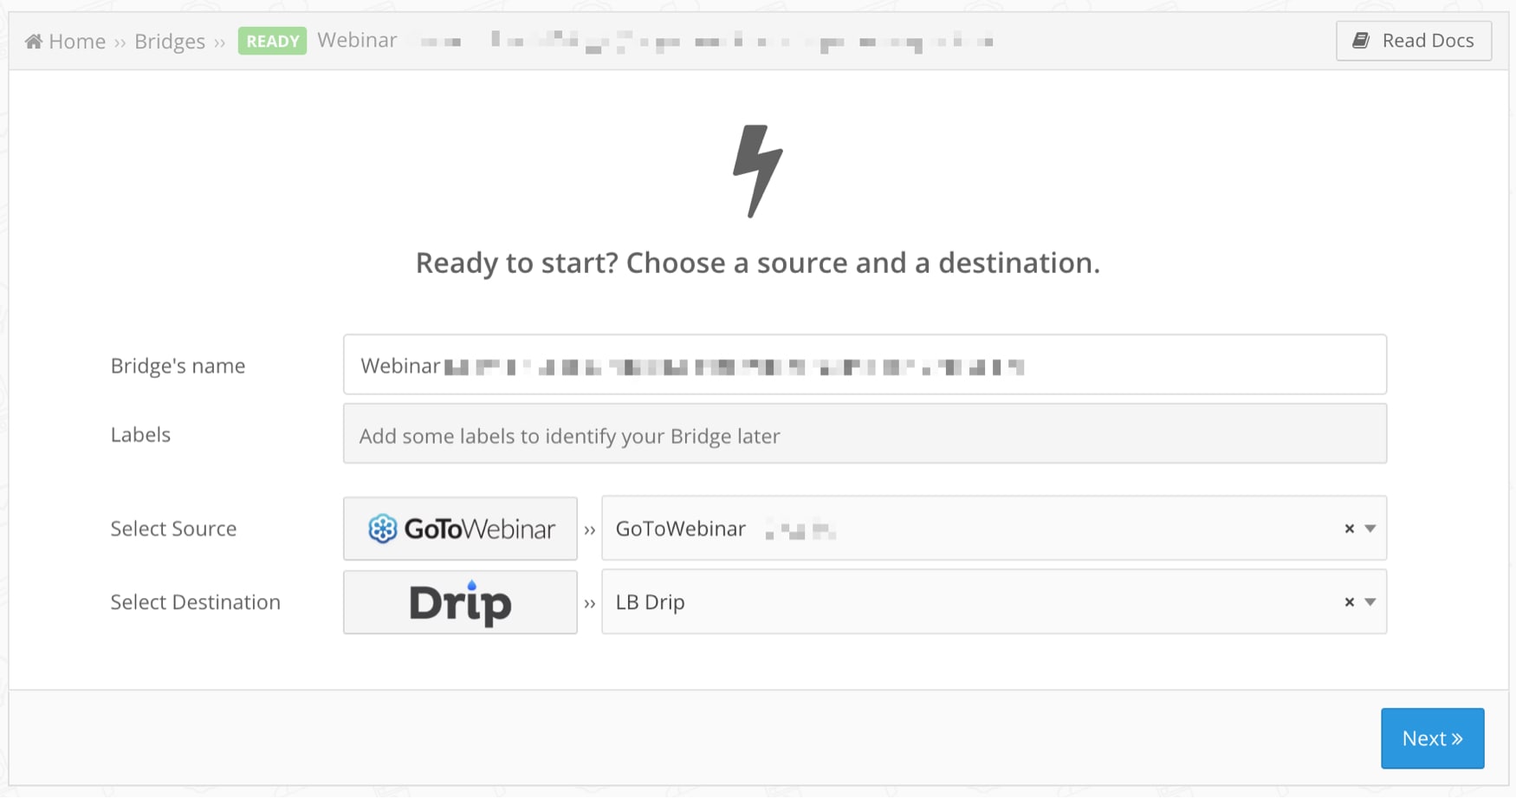This screenshot has width=1516, height=799.
Task: Click the green READY status badge
Action: pos(272,42)
